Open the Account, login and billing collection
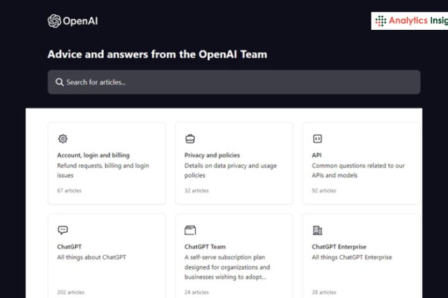This screenshot has height=298, width=448. point(93,155)
